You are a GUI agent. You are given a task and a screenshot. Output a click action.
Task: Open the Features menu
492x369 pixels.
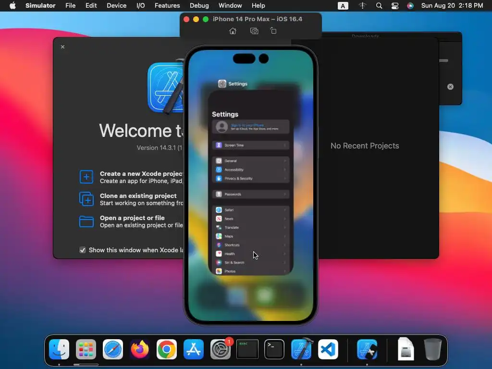point(167,6)
